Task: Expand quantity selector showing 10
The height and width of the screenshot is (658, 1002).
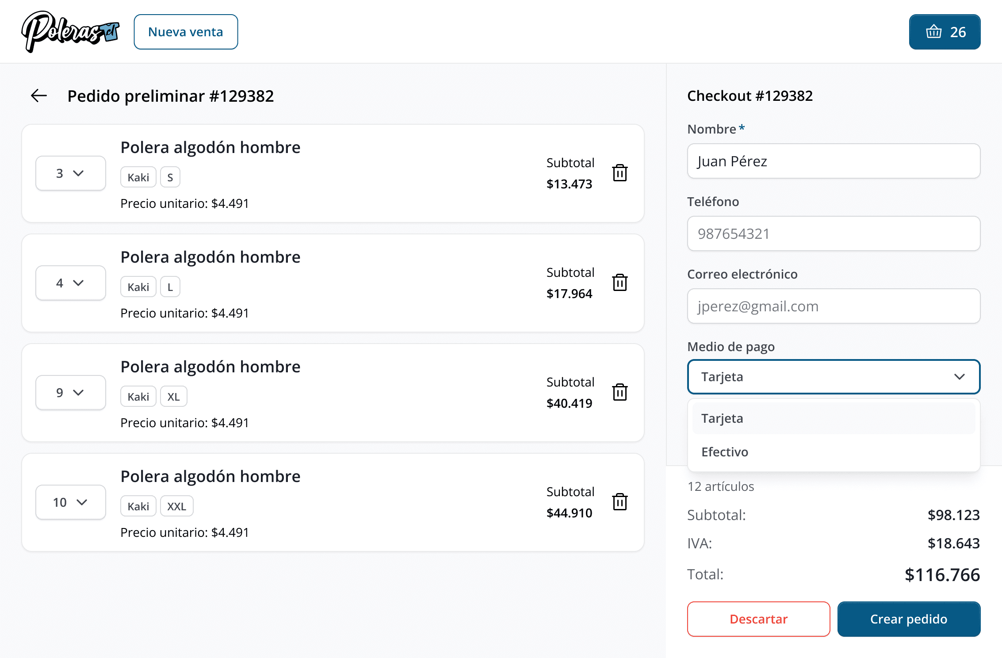Action: pyautogui.click(x=71, y=502)
